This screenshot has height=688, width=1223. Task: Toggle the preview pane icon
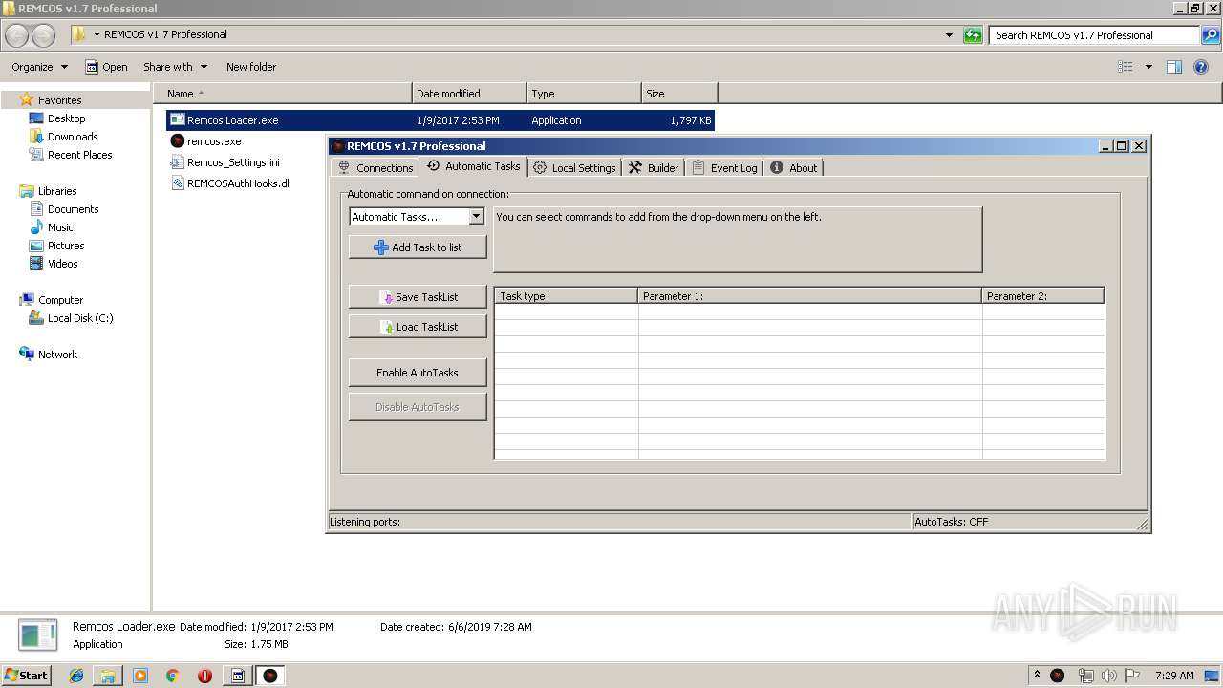(1174, 67)
